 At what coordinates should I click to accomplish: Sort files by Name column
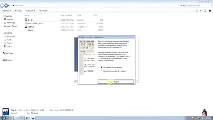pos(27,15)
